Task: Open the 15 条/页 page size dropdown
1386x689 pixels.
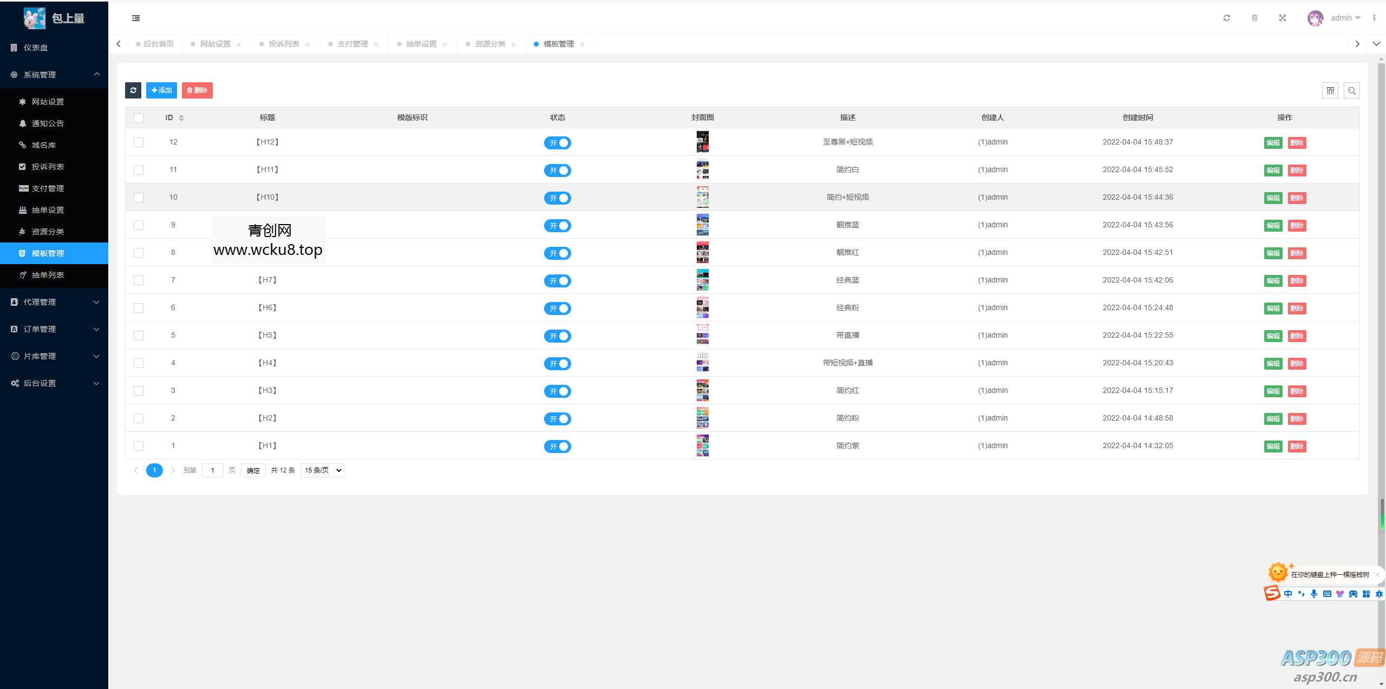Action: pyautogui.click(x=323, y=470)
